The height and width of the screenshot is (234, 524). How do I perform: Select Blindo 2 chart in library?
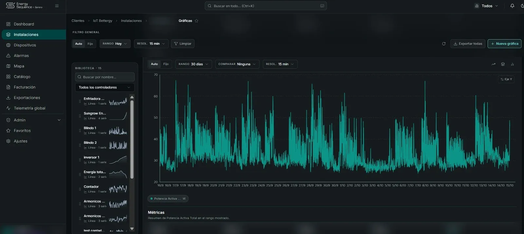tap(102, 145)
